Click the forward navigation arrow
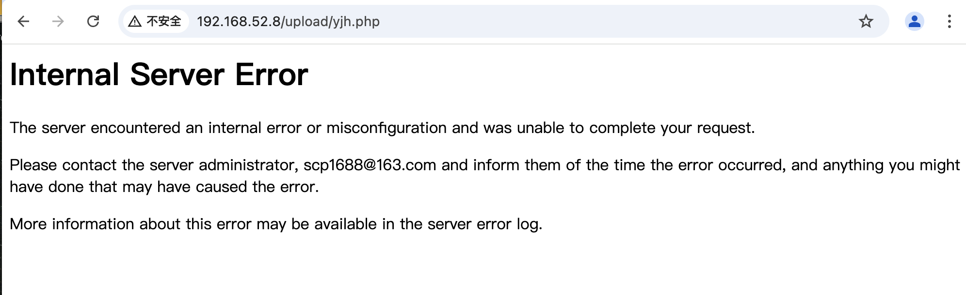The height and width of the screenshot is (295, 966). 58,21
